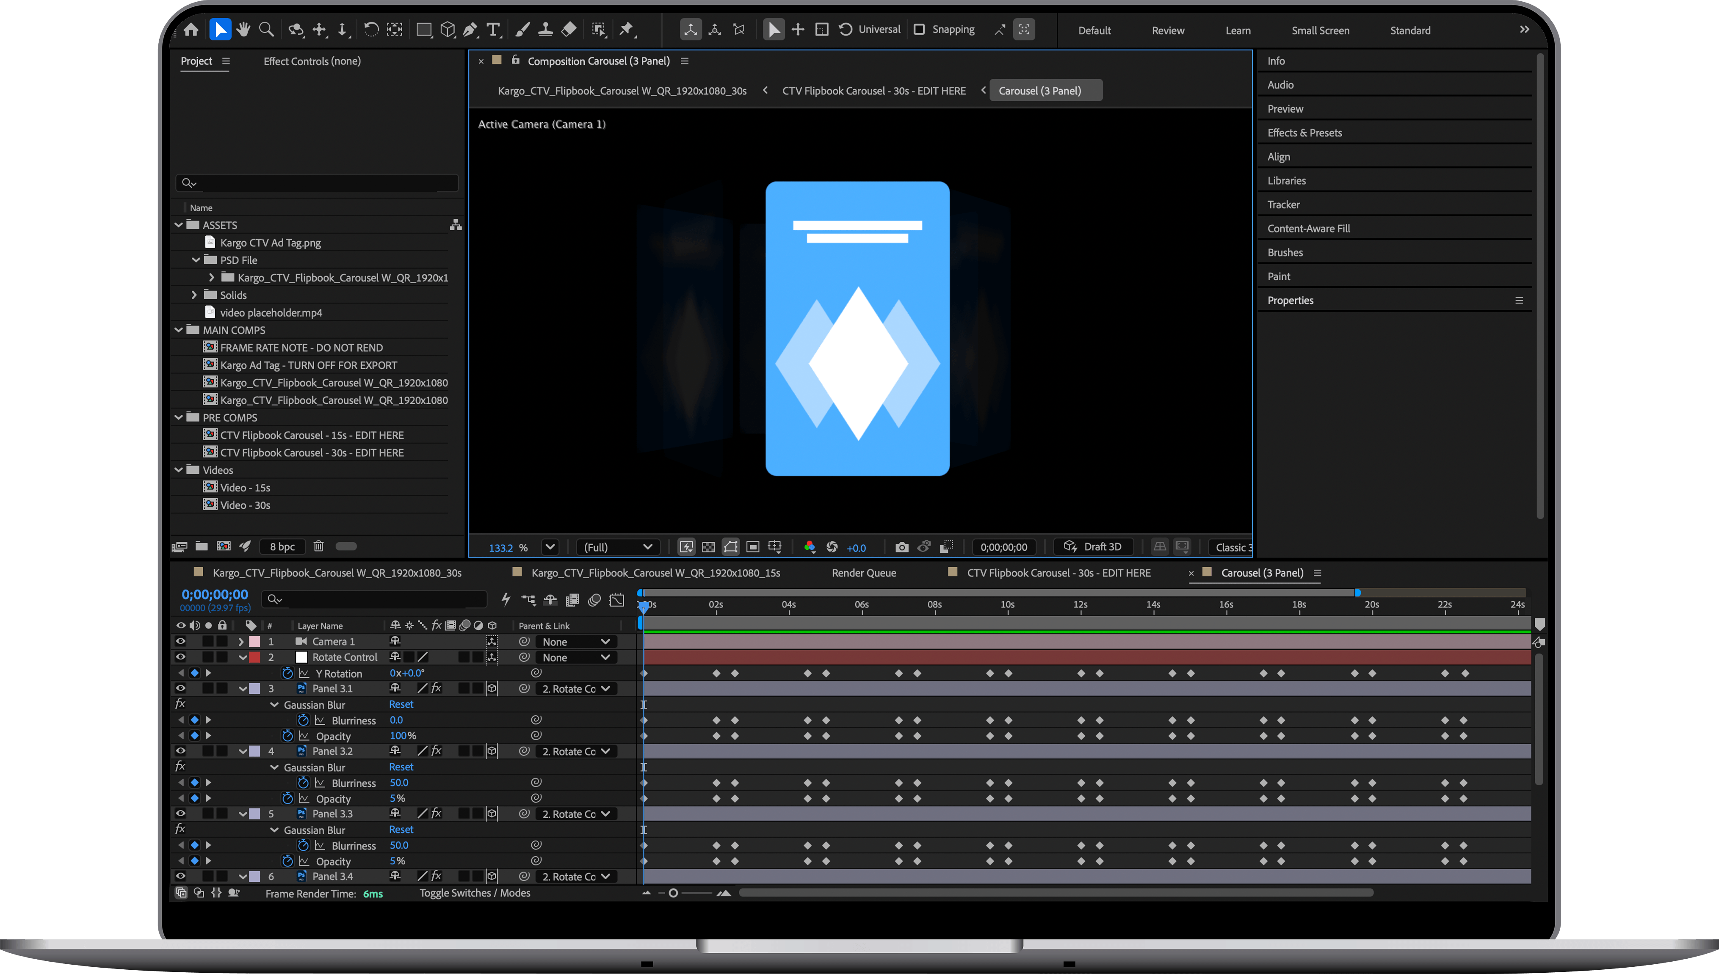Select the Selection arrow tool

click(x=219, y=30)
